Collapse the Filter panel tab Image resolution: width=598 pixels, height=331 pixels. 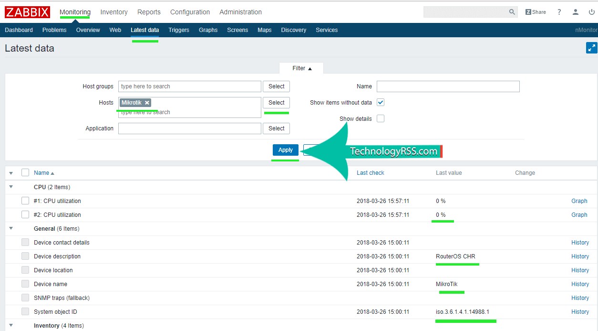click(301, 68)
